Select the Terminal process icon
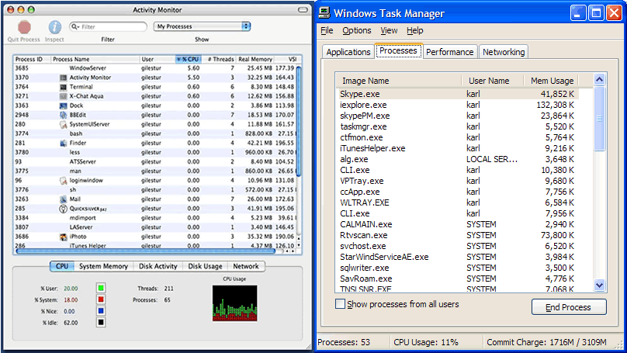This screenshot has height=353, width=627. pyautogui.click(x=63, y=87)
